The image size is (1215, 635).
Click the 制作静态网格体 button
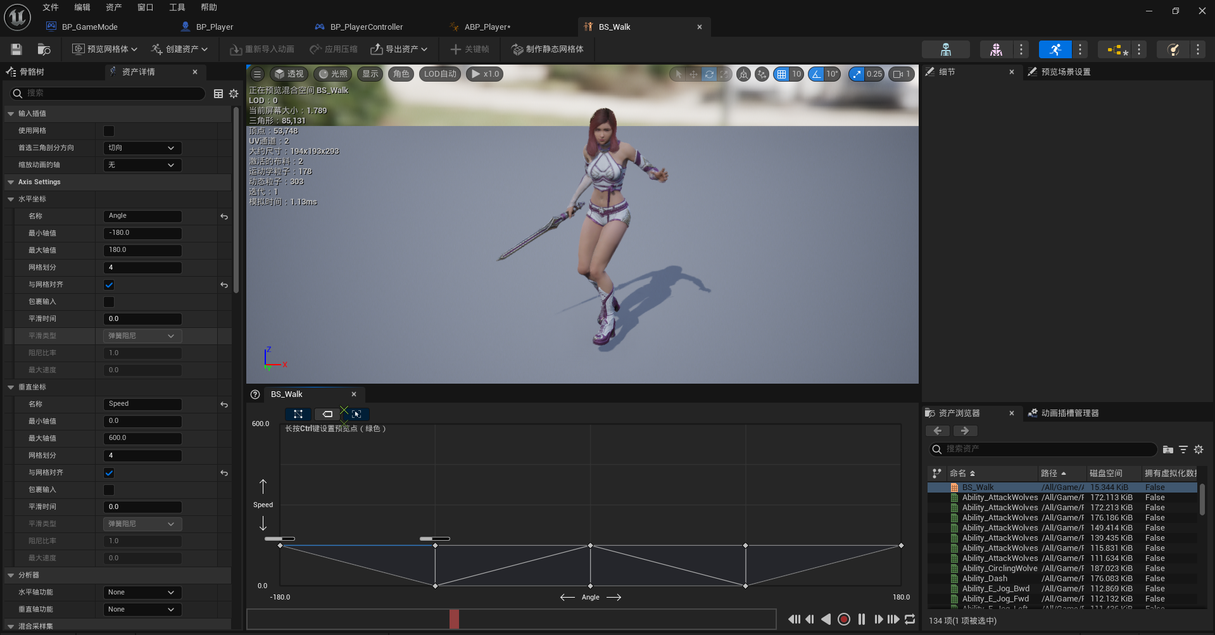tap(548, 49)
